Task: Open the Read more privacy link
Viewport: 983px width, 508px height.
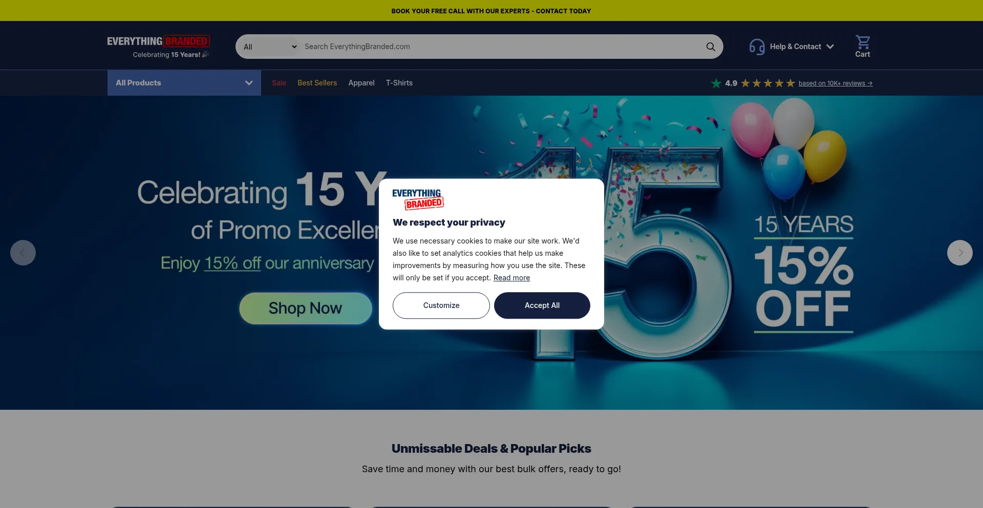Action: click(x=511, y=278)
